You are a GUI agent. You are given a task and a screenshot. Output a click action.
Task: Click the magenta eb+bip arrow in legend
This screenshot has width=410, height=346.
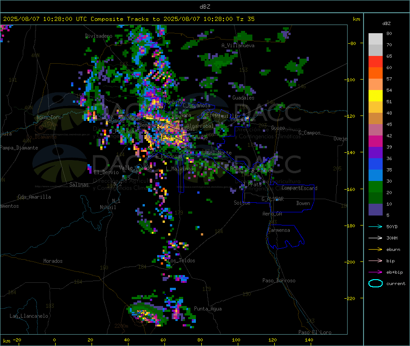375,272
